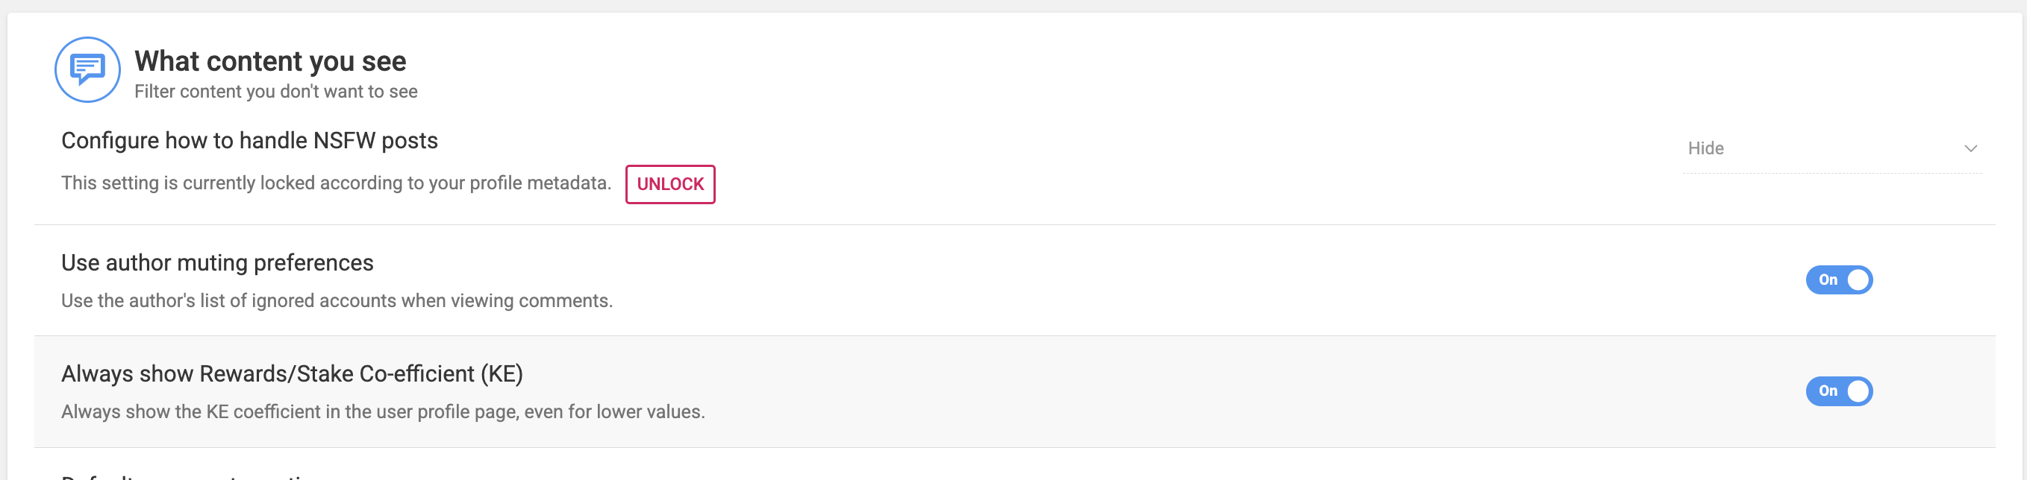
Task: Click the chevron arrow beside Hide
Action: tap(1970, 148)
